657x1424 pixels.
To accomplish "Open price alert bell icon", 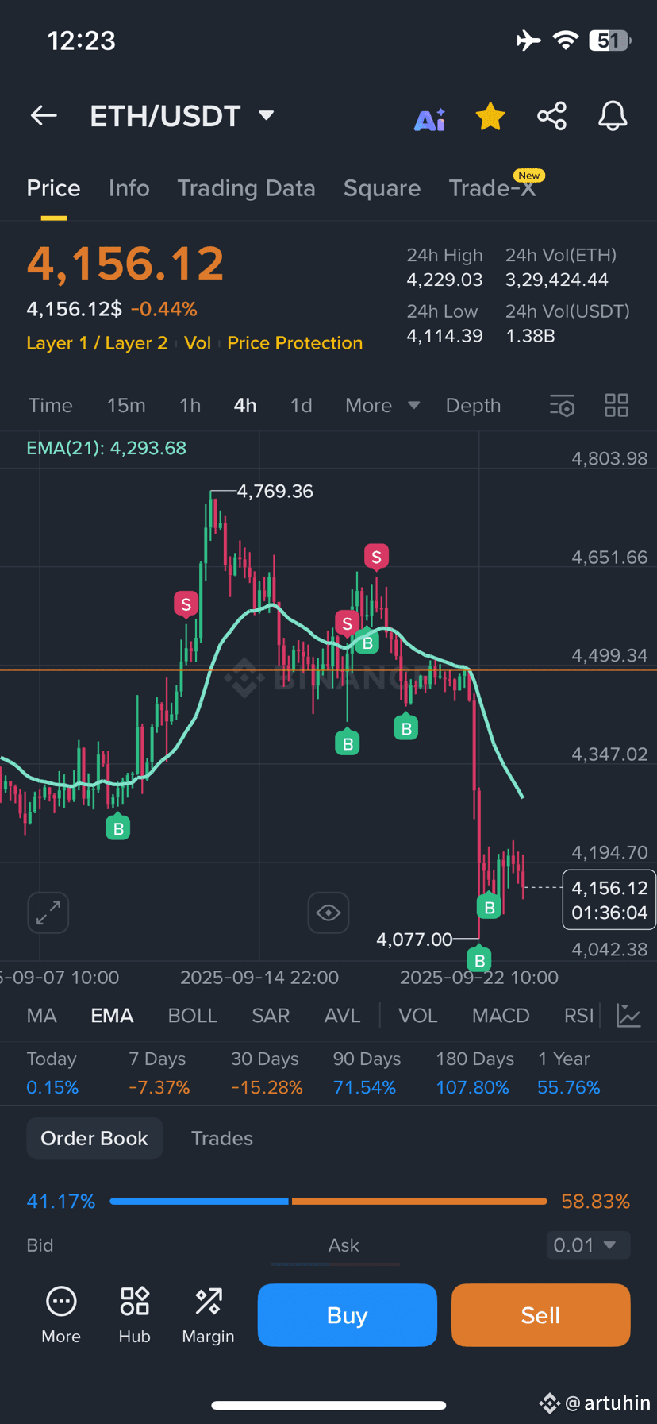I will (613, 116).
